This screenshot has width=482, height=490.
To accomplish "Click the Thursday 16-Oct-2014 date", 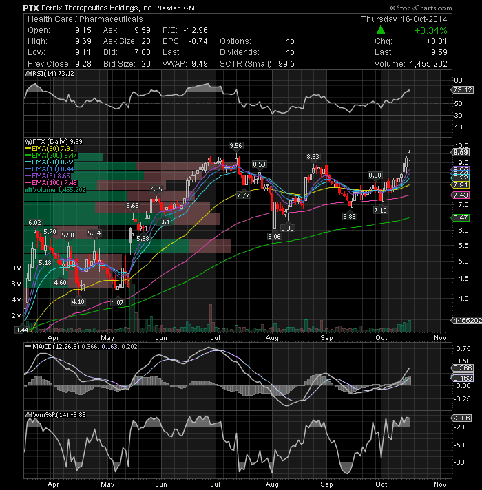I will point(404,19).
